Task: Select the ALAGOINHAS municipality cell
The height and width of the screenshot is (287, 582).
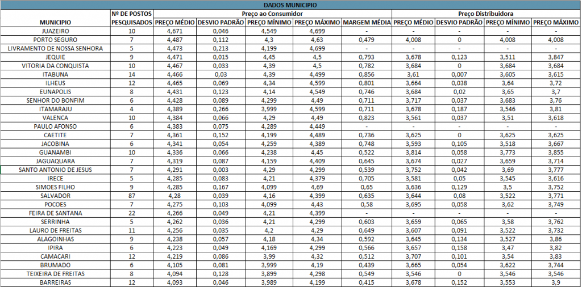Action: 55,239
